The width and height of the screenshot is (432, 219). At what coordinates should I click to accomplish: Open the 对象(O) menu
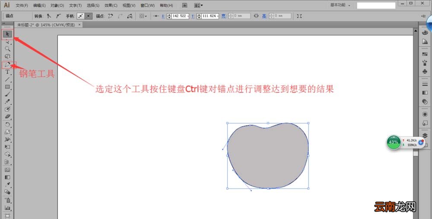click(x=57, y=5)
